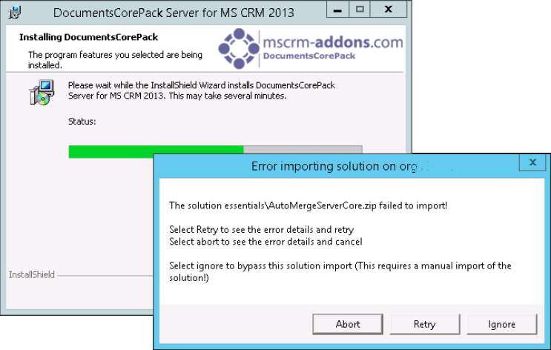
Task: Maximize the DocumentsCorePack installer window
Action: [x=360, y=10]
